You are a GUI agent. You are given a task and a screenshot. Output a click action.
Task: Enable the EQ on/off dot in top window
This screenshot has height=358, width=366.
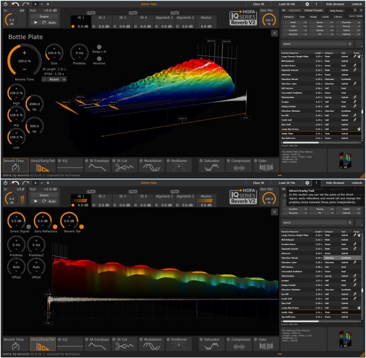tap(59, 161)
